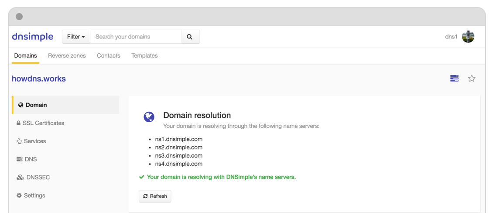This screenshot has height=213, width=493.
Task: Click the Domain resolution heading
Action: coord(197,115)
